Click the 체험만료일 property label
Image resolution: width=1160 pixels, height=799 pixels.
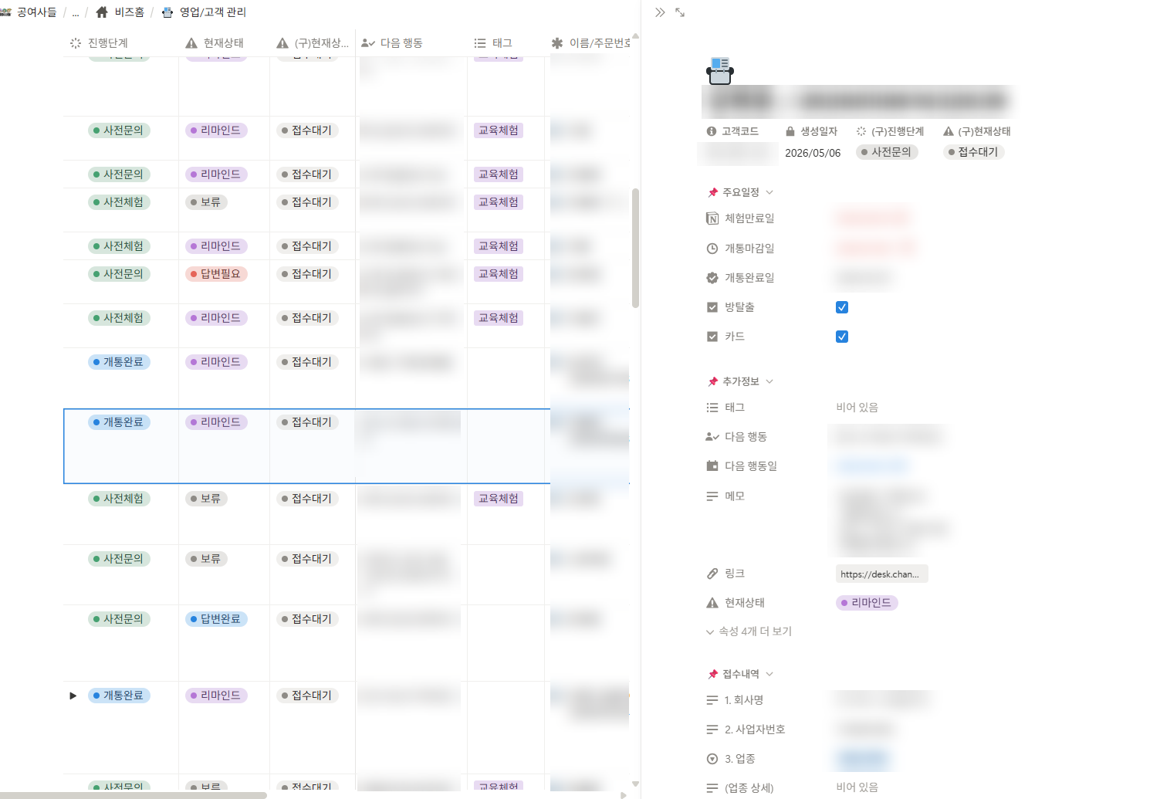coord(749,218)
